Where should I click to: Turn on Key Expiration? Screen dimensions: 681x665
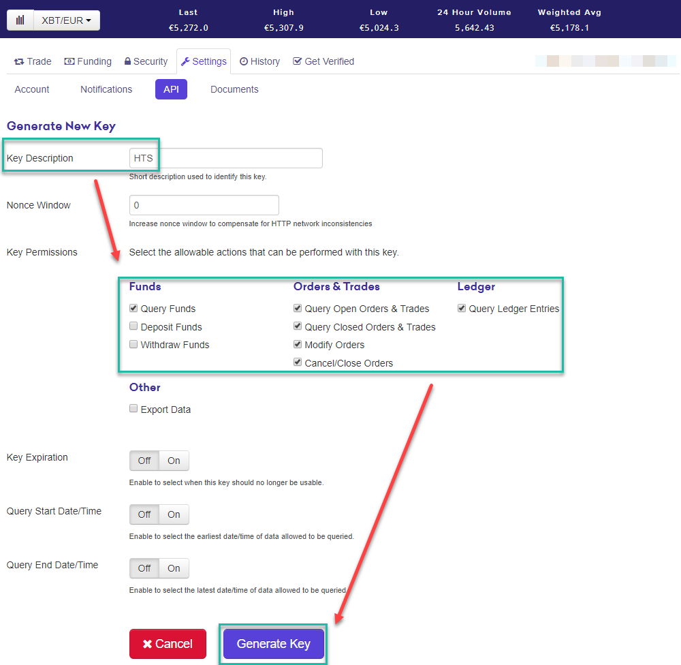coord(174,461)
